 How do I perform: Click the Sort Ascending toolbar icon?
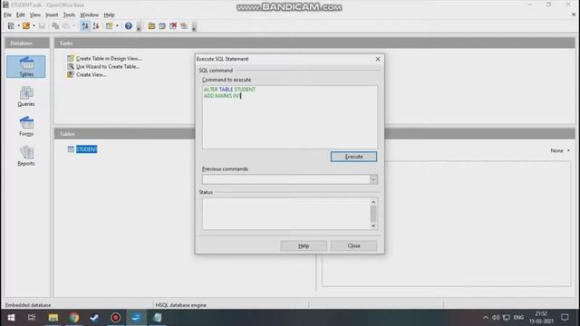[85, 26]
